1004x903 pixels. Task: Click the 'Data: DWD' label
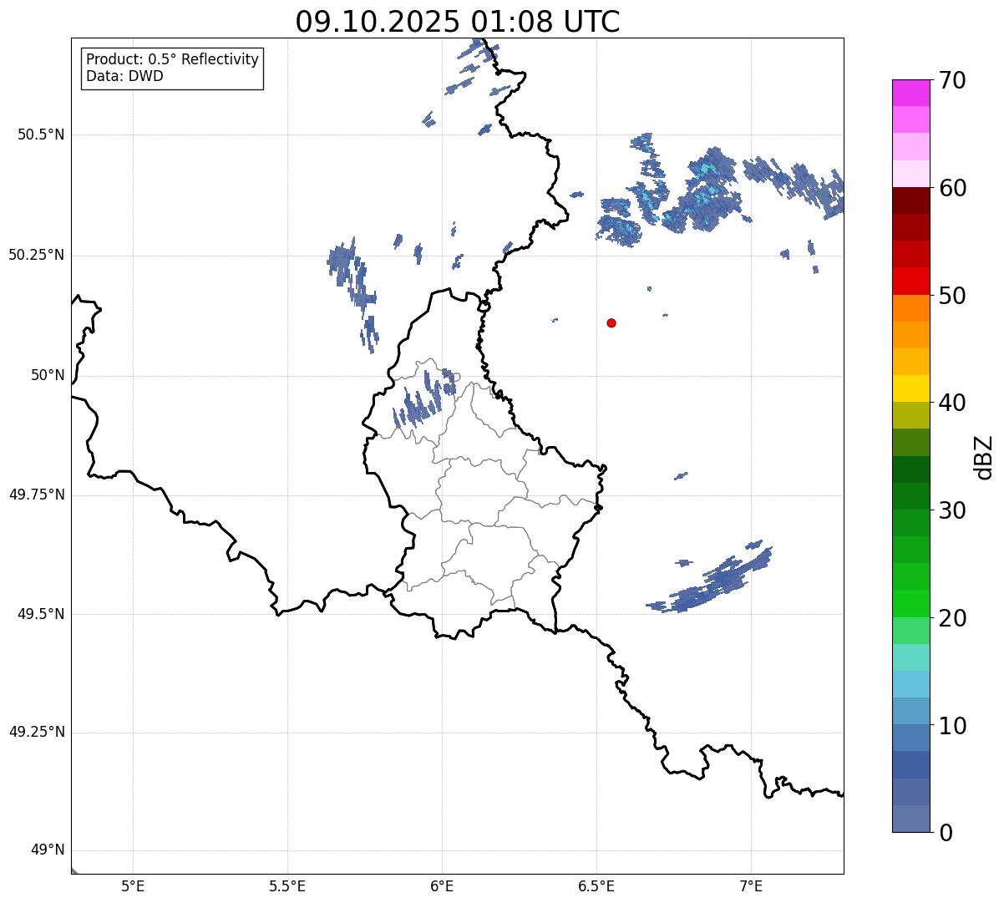tap(125, 76)
